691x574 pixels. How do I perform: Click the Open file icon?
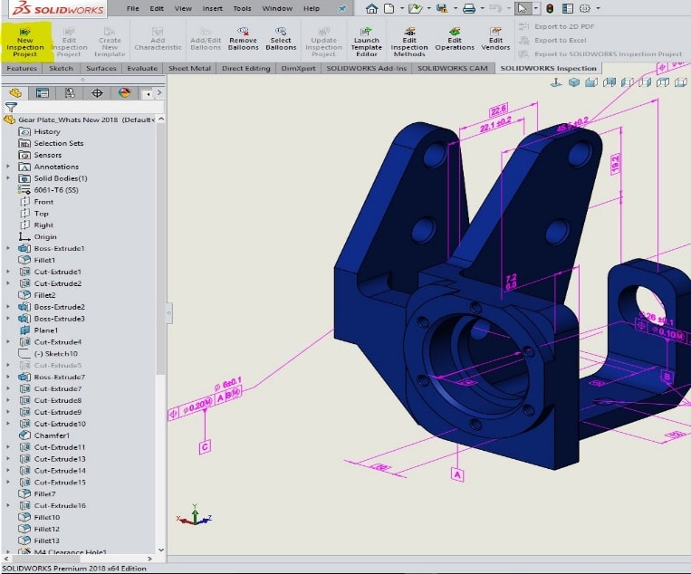click(415, 8)
